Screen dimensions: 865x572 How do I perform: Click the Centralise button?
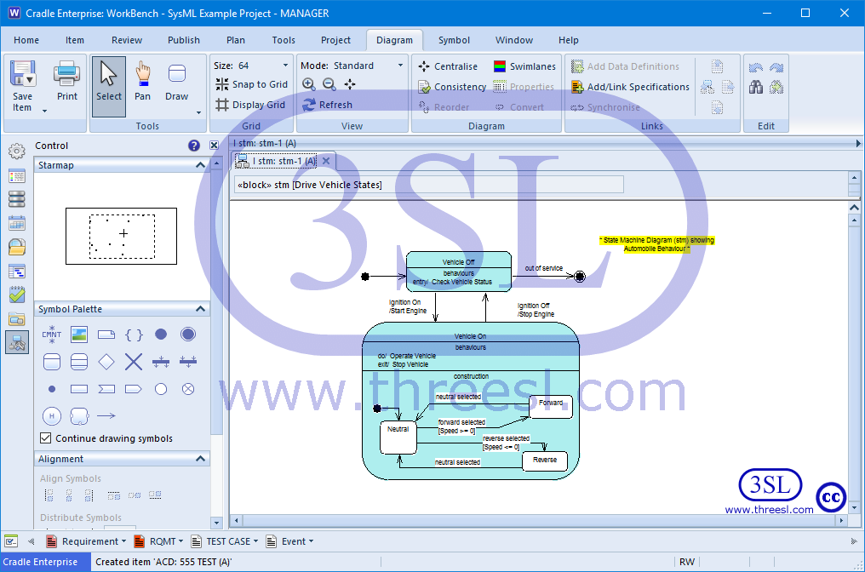(x=448, y=66)
